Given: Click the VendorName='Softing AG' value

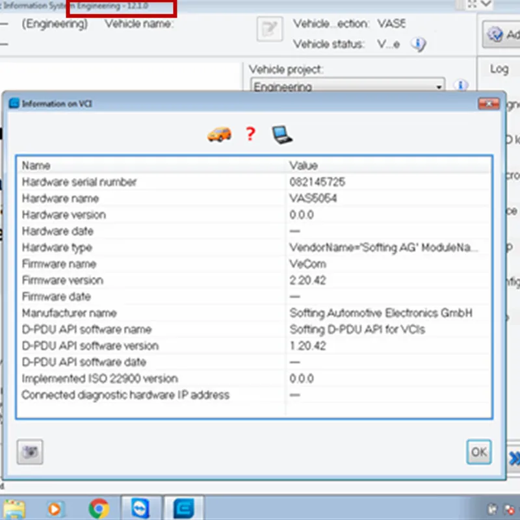Looking at the screenshot, I should 383,248.
